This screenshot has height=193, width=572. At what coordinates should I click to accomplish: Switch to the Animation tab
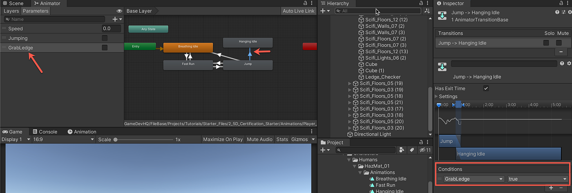[x=82, y=132]
